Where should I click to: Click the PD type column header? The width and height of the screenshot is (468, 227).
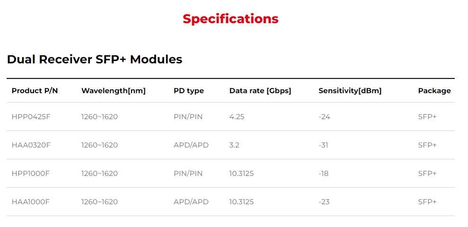click(x=188, y=91)
